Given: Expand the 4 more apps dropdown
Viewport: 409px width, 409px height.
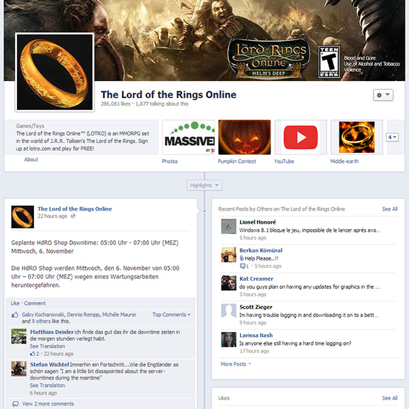Looking at the screenshot, I should click(x=392, y=137).
